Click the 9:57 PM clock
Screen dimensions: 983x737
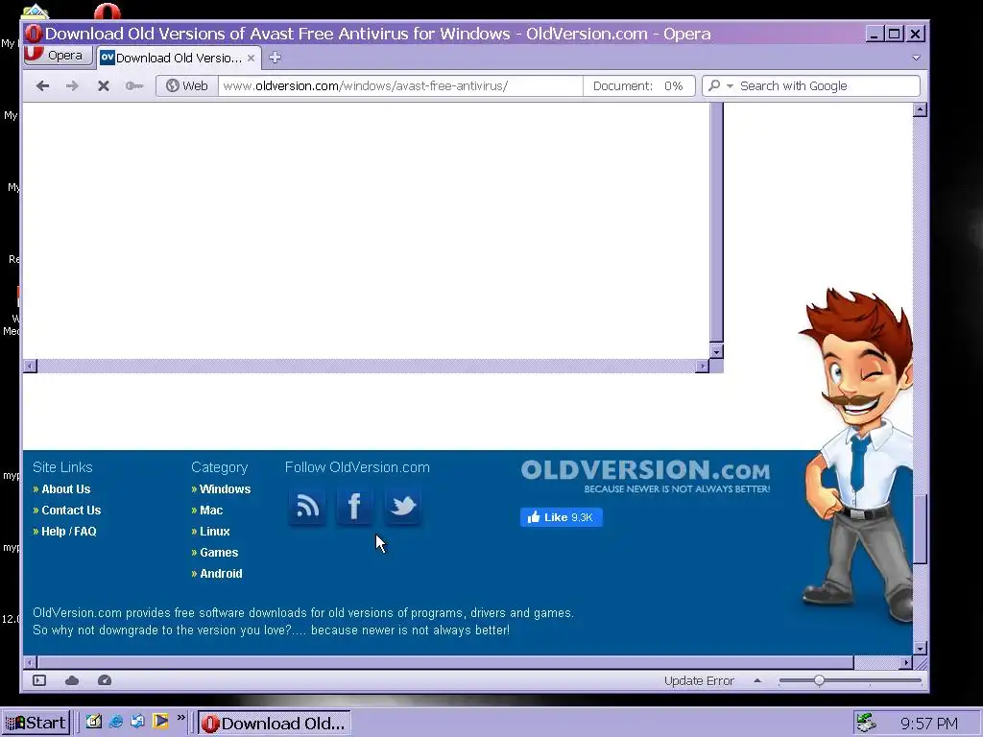pos(928,724)
